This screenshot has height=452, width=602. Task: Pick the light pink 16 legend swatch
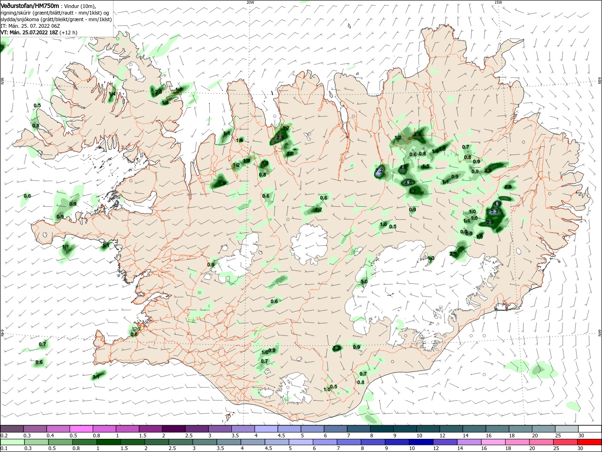point(493,442)
